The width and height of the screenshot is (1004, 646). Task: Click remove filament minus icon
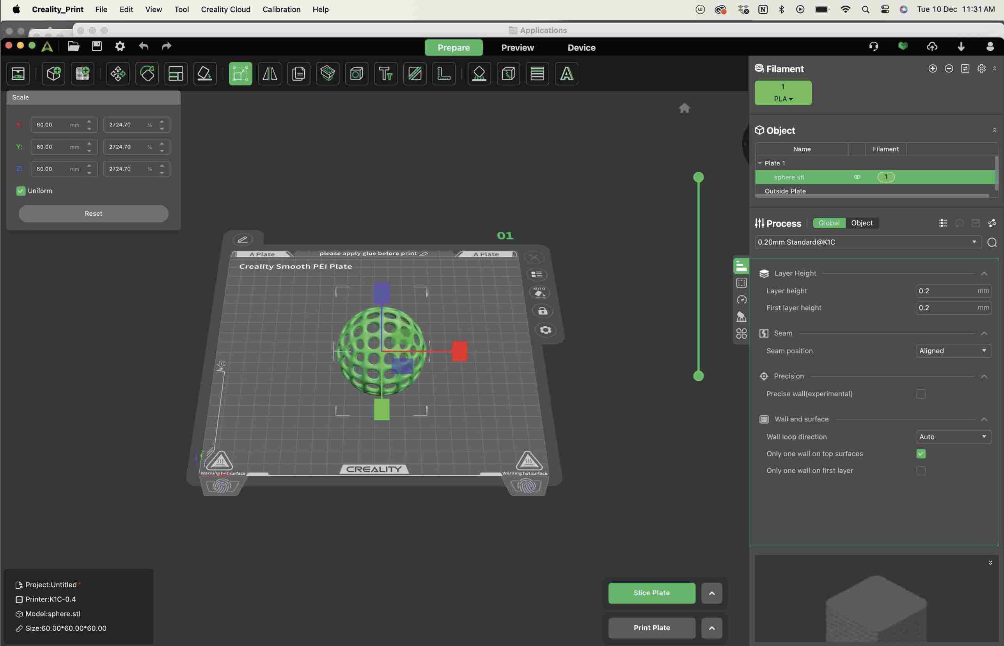(x=949, y=68)
